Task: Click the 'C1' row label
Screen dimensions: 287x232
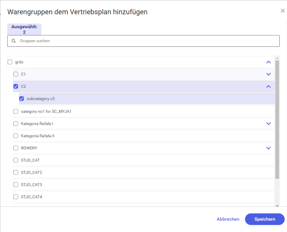Action: point(23,74)
